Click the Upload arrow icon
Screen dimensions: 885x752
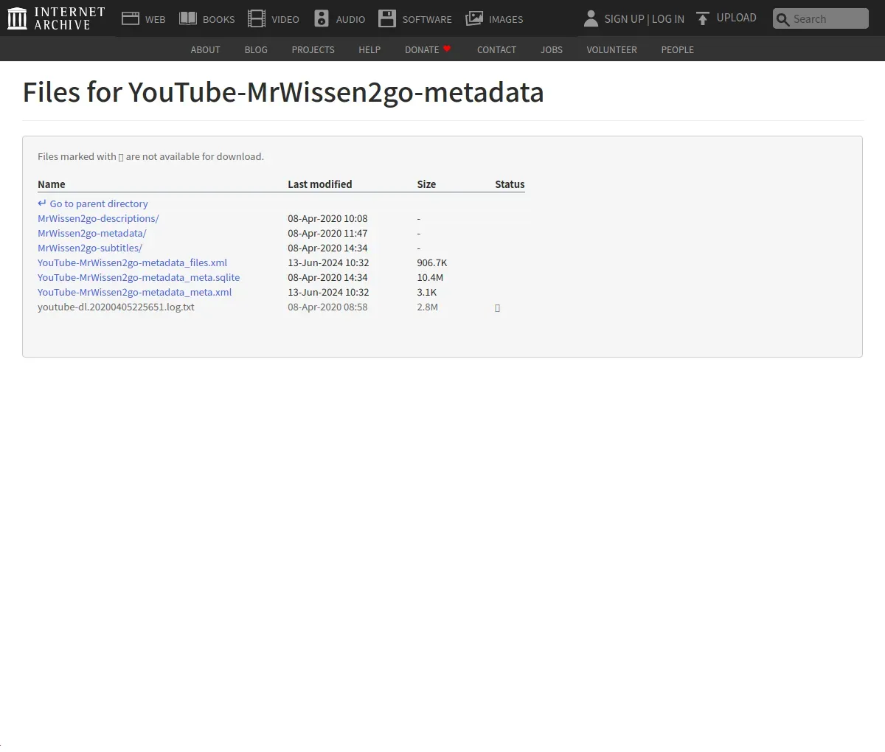pos(703,18)
